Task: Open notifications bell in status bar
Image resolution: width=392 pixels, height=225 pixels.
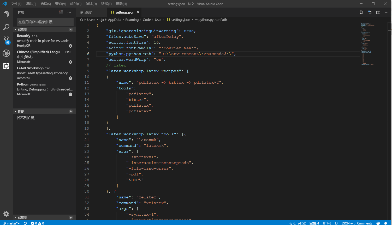Action: point(385,223)
